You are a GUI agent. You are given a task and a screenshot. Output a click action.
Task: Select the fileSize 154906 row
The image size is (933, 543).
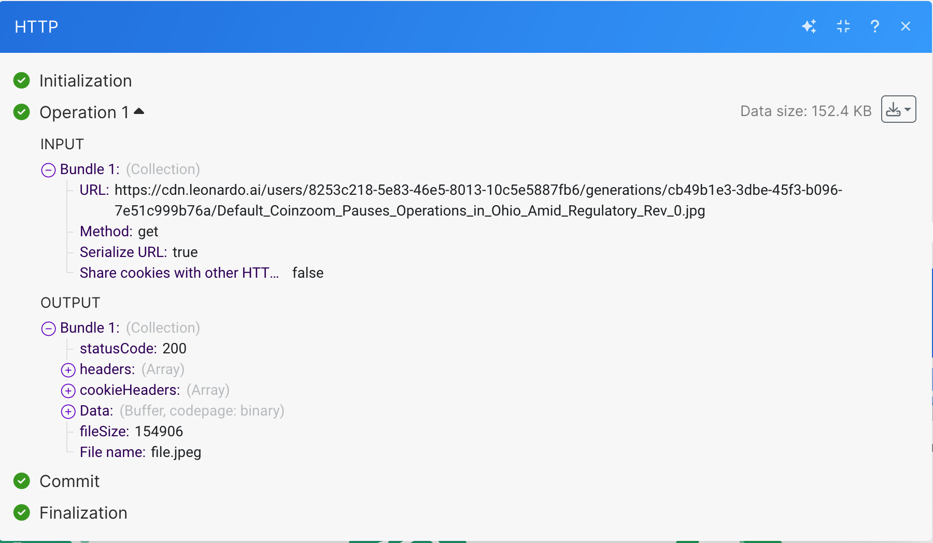click(x=131, y=432)
